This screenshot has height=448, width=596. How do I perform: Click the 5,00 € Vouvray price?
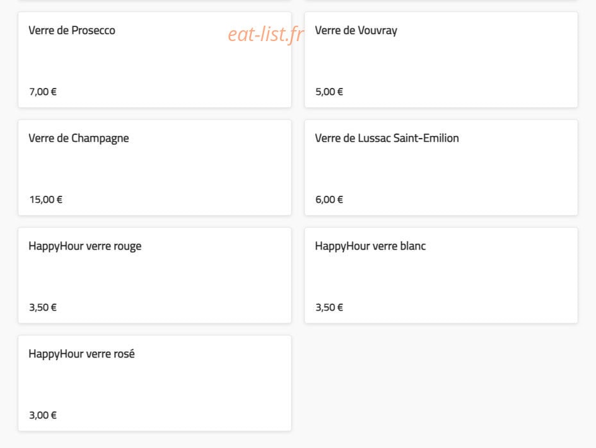(x=329, y=92)
